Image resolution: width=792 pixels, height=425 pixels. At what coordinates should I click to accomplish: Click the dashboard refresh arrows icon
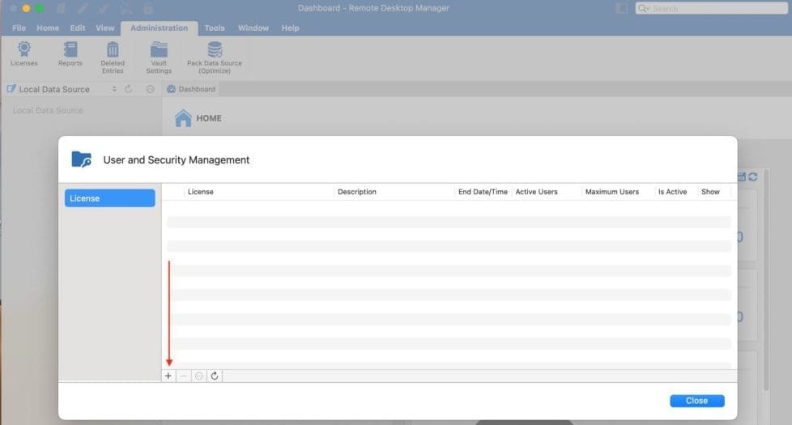tap(753, 176)
